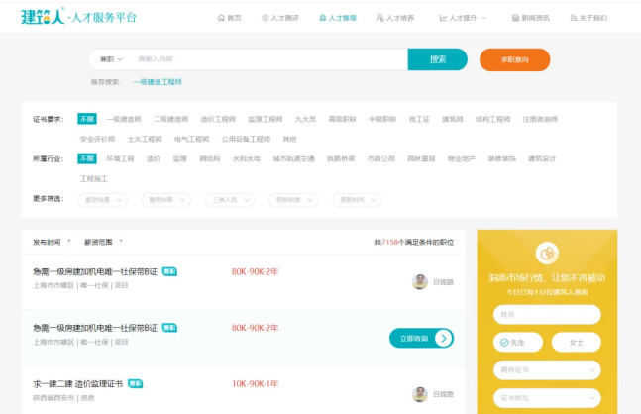Go to 人才培养 nav item
The height and width of the screenshot is (414, 641).
[395, 18]
